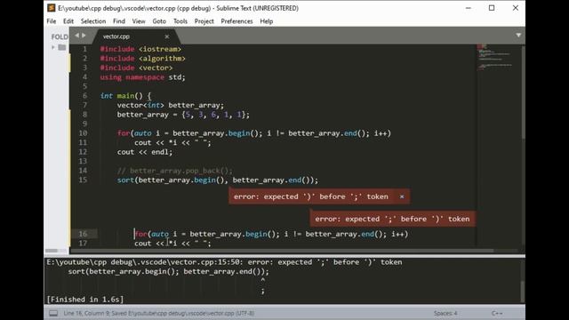The height and width of the screenshot is (320, 569).
Task: Open the Help menu
Action: tap(267, 21)
